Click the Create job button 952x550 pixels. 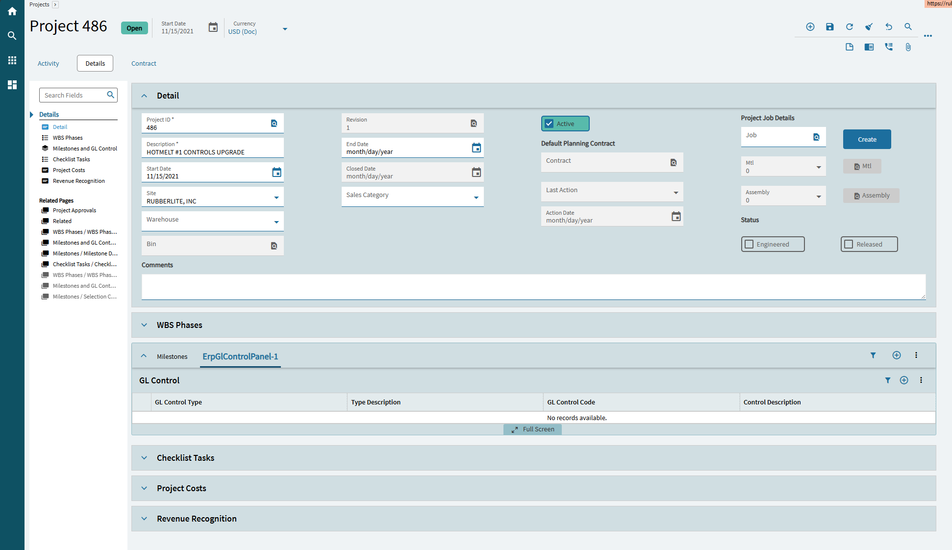(x=867, y=139)
